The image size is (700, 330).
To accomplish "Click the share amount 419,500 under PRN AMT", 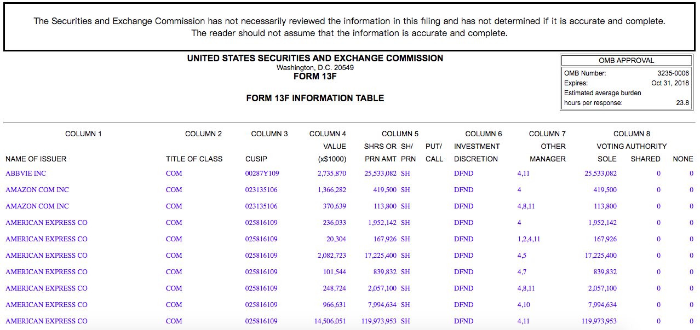I will click(x=385, y=190).
